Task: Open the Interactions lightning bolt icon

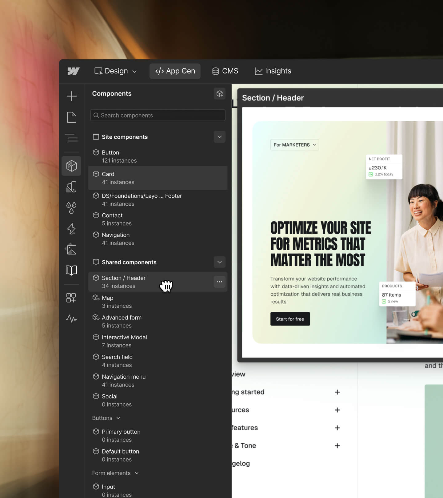Action: (71, 229)
